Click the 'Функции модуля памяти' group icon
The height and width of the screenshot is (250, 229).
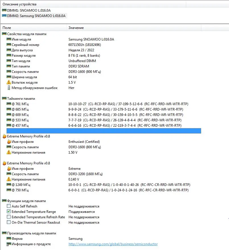[x=4, y=201]
